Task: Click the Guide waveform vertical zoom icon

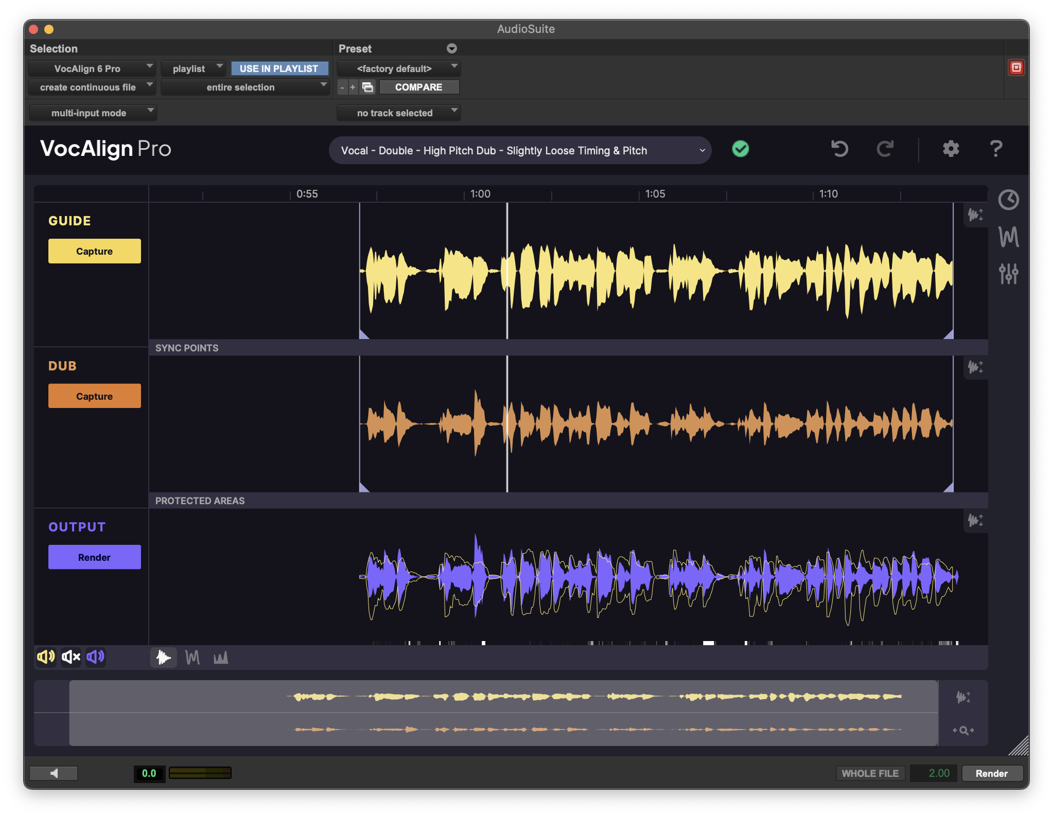Action: tap(975, 215)
